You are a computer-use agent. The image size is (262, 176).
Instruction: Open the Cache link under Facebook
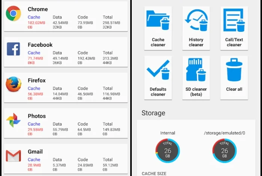pyautogui.click(x=34, y=53)
